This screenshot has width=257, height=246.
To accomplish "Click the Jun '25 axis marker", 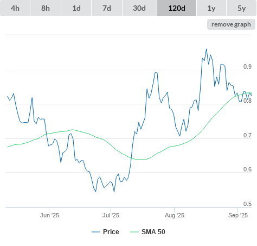I will pyautogui.click(x=49, y=215).
